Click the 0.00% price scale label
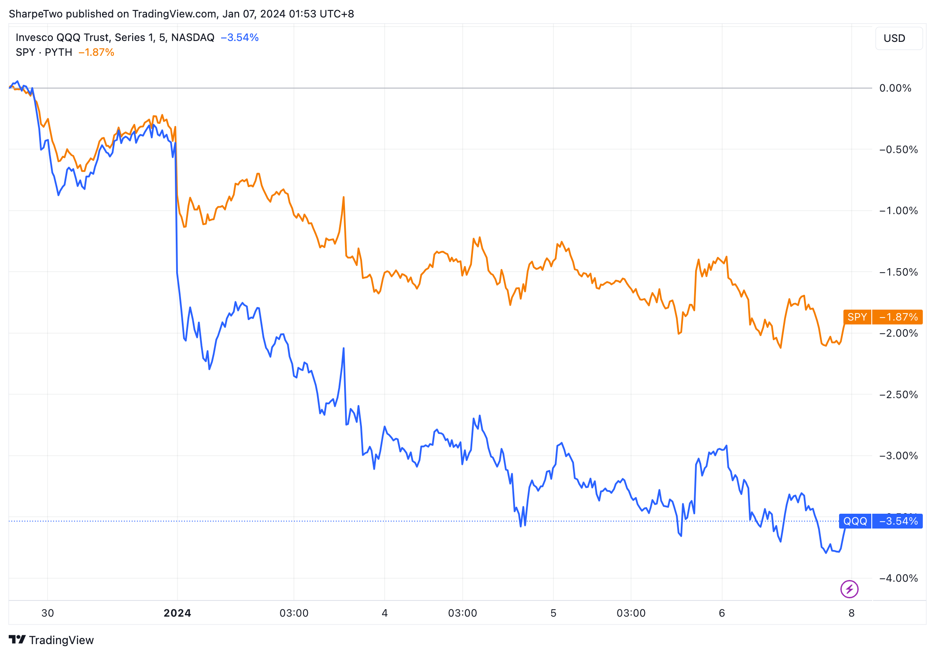The image size is (935, 655). pyautogui.click(x=895, y=88)
